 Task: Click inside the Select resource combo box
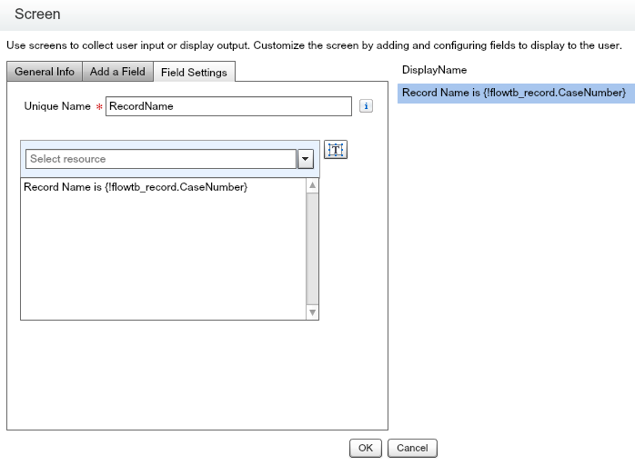[160, 159]
